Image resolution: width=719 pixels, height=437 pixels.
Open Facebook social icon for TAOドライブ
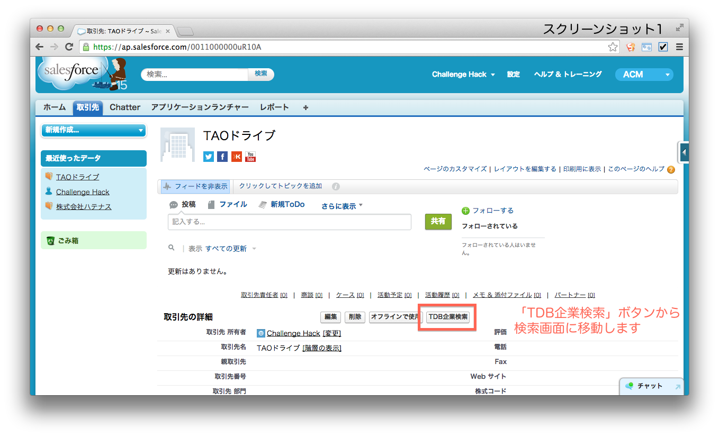[x=222, y=157]
